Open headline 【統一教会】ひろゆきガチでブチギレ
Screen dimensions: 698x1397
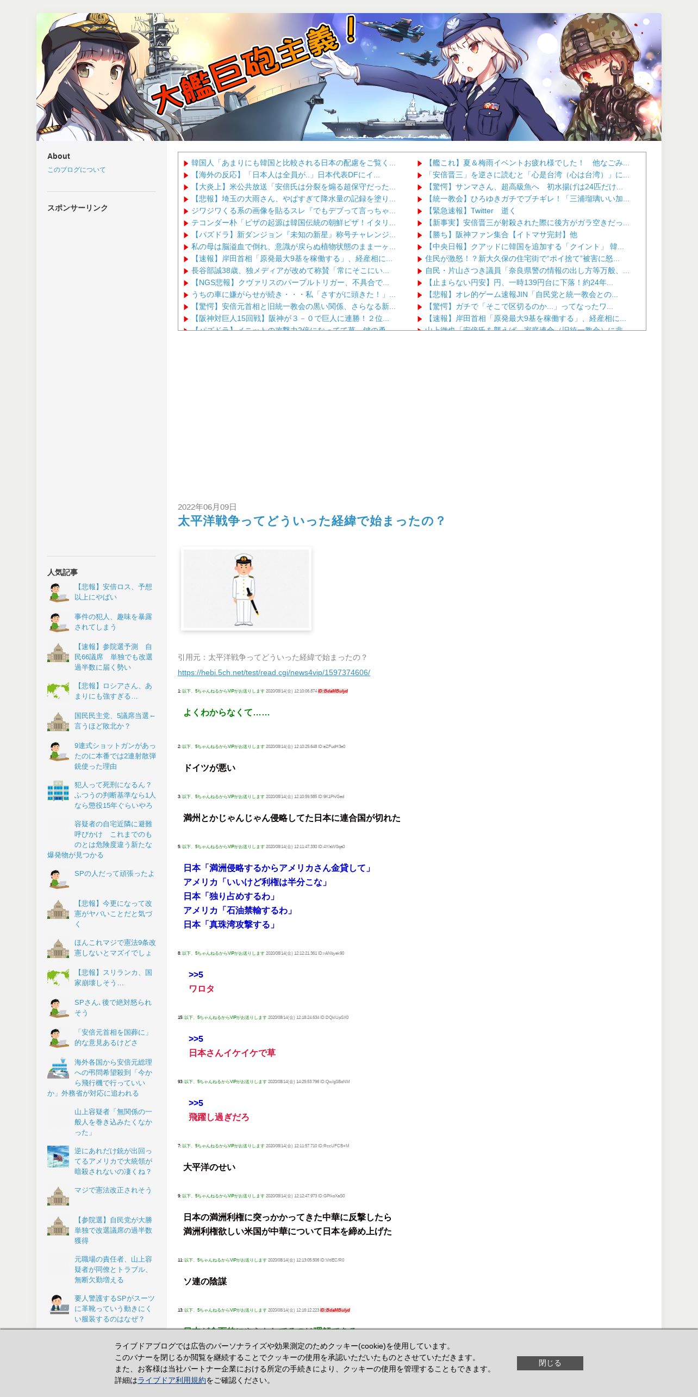click(527, 199)
